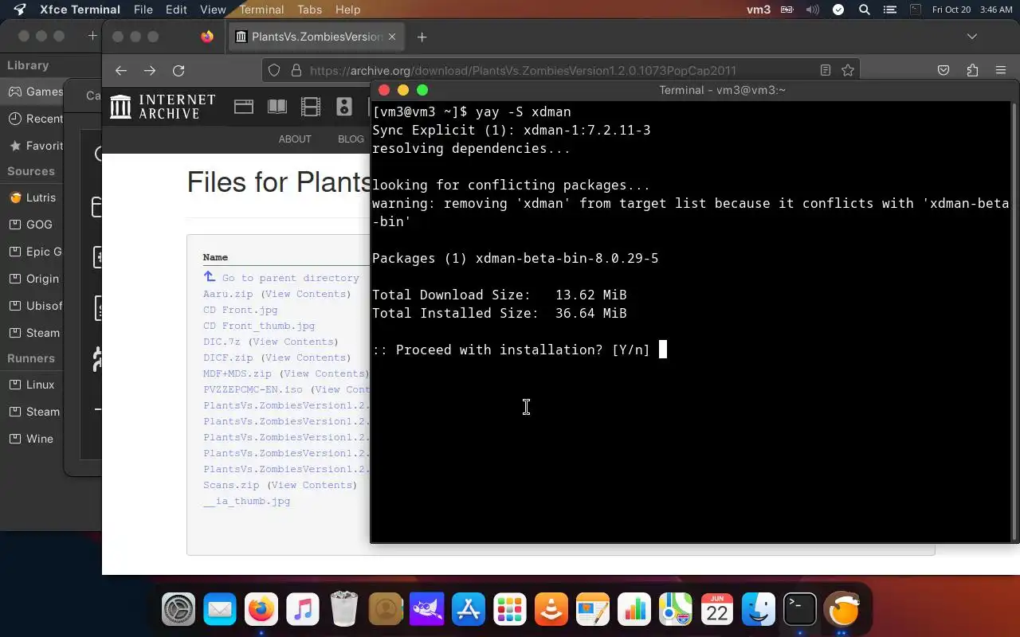This screenshot has height=637, width=1020.
Task: Open the File menu
Action: [x=143, y=10]
